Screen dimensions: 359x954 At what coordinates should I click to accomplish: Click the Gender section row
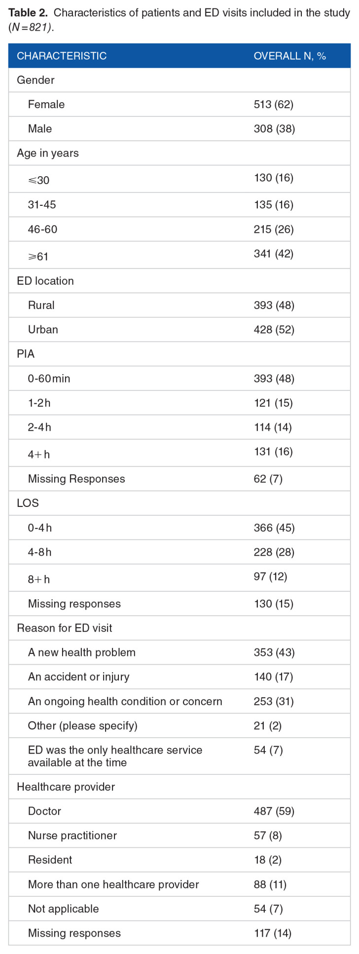pos(36,80)
